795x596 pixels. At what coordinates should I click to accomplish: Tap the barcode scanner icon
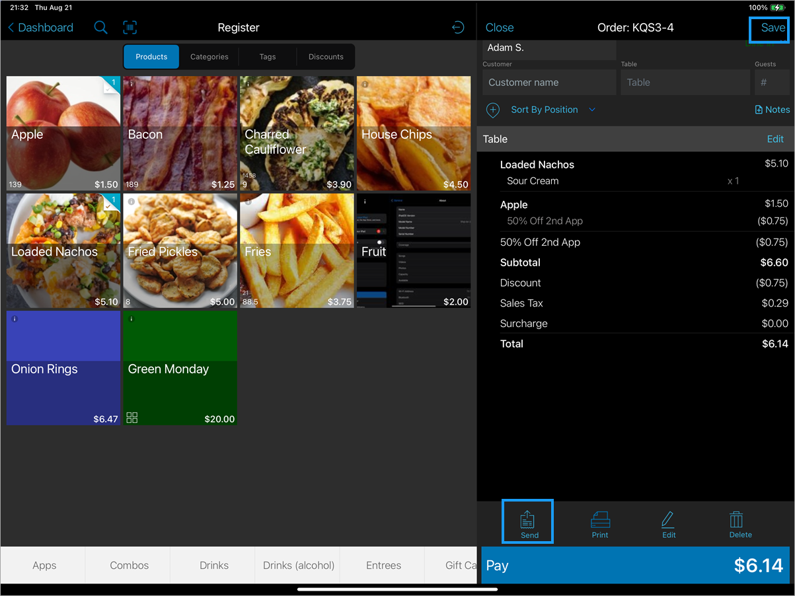click(130, 27)
